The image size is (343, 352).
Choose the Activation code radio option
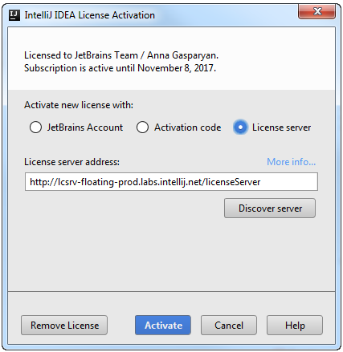pyautogui.click(x=142, y=127)
